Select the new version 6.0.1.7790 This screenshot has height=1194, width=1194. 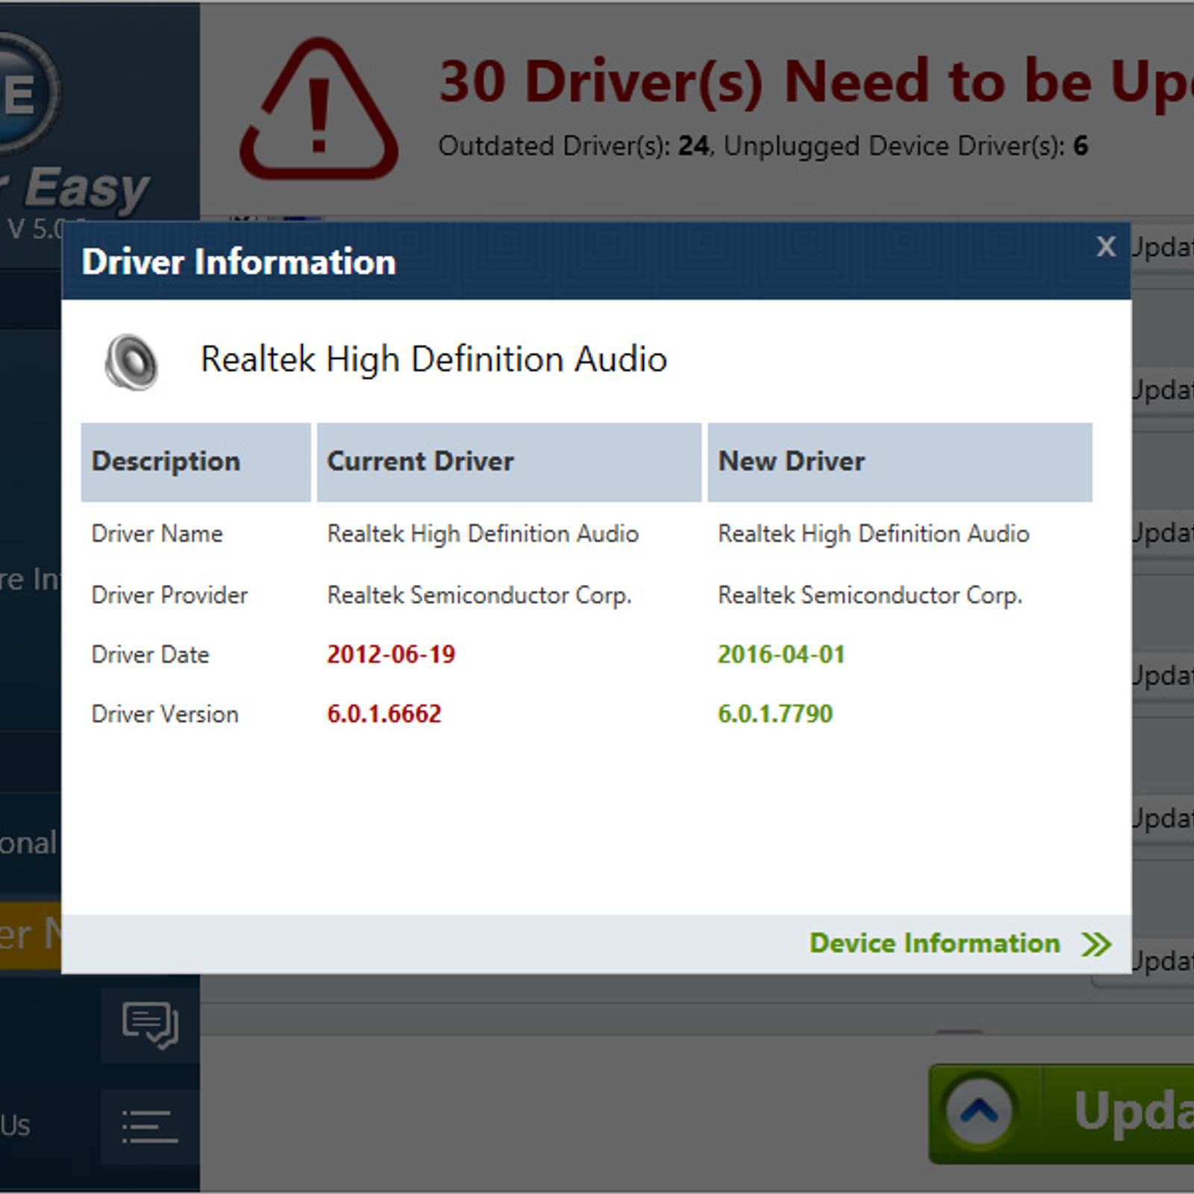775,714
